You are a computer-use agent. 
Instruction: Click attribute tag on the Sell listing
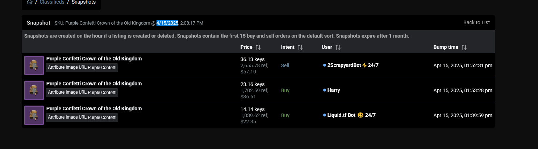point(82,68)
